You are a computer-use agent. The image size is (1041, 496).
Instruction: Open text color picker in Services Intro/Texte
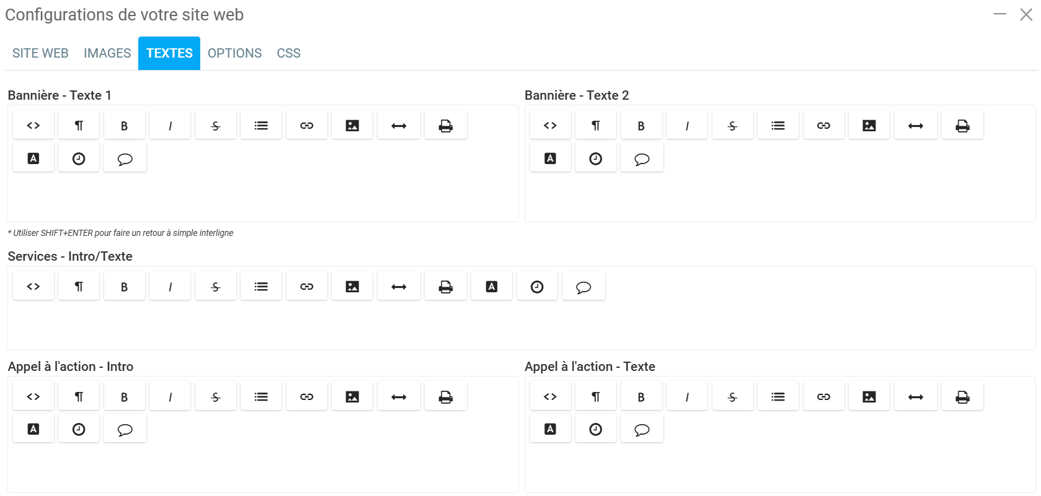(x=492, y=287)
